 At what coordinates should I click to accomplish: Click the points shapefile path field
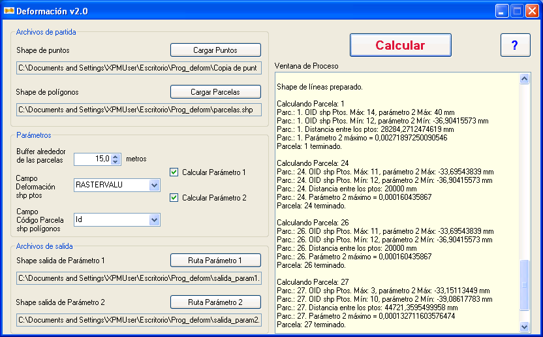point(138,68)
